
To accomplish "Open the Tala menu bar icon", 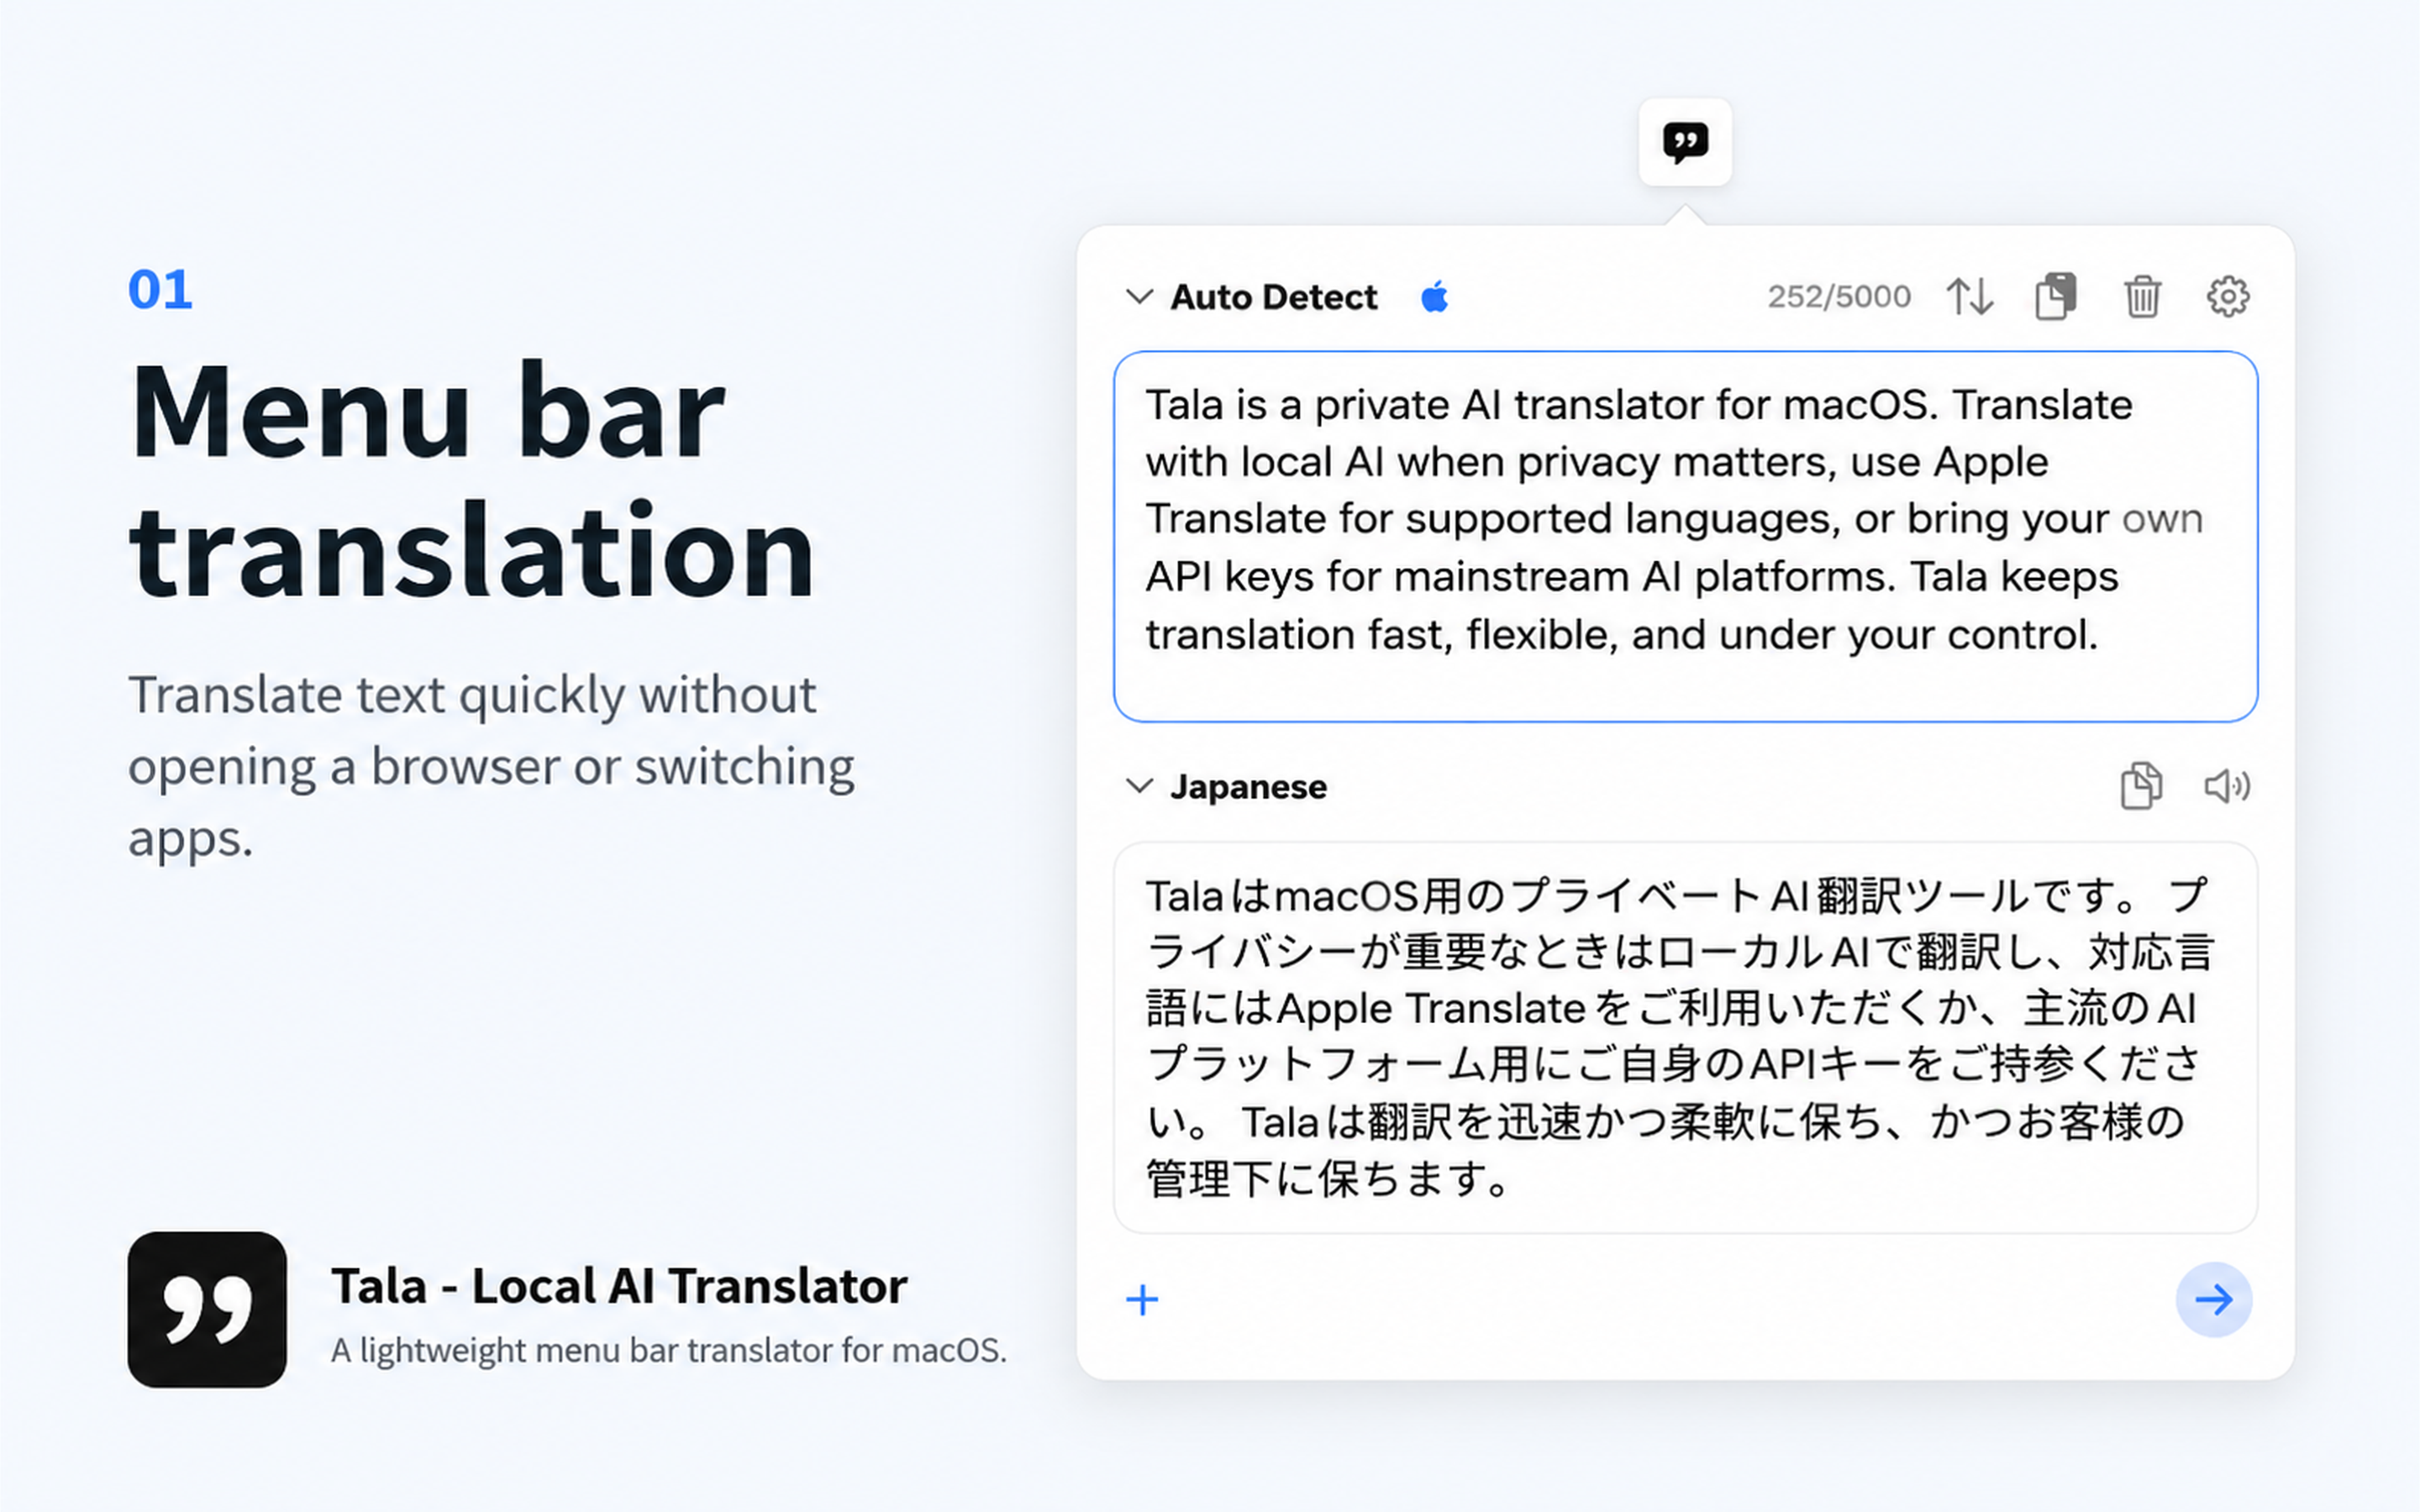I will pyautogui.click(x=1685, y=142).
